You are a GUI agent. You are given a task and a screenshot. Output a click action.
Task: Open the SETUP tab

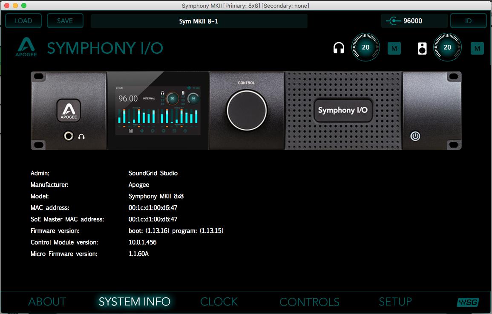point(395,302)
